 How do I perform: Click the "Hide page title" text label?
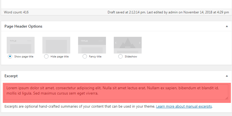coord(59,57)
